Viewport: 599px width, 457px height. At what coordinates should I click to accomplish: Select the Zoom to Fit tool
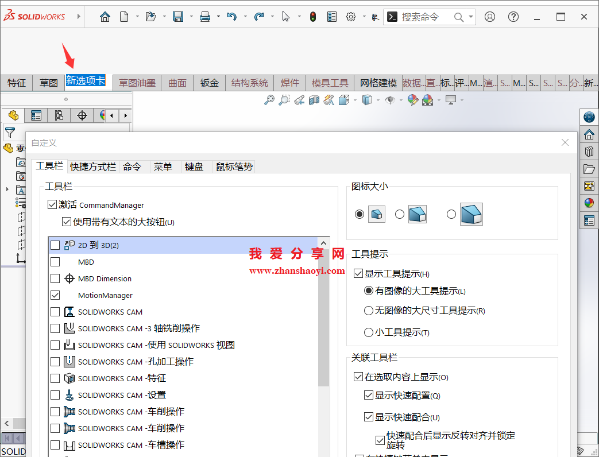click(x=268, y=99)
